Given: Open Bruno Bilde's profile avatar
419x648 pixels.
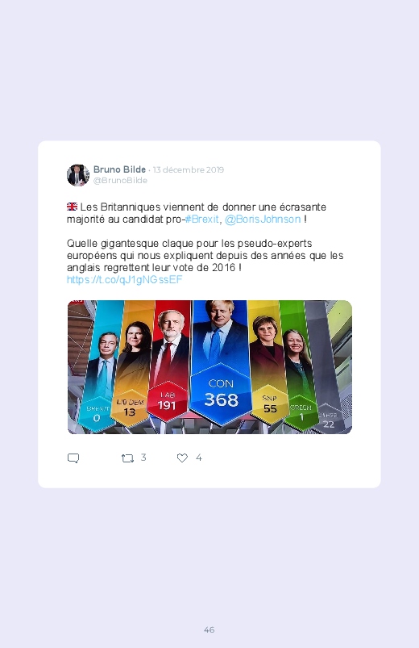Looking at the screenshot, I should point(78,175).
